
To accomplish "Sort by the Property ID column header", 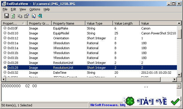I will click(x=14, y=23).
